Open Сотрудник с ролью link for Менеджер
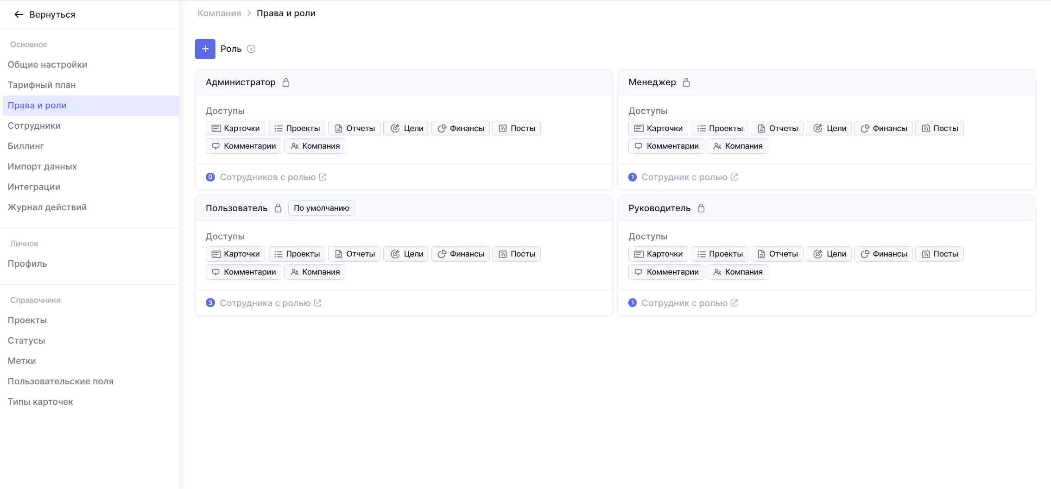Viewport: 1051px width, 489px height. pos(684,177)
